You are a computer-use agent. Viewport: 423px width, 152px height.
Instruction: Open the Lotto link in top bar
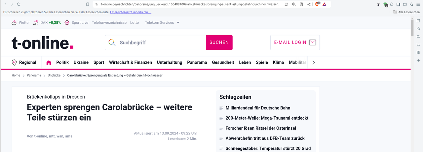point(135,23)
